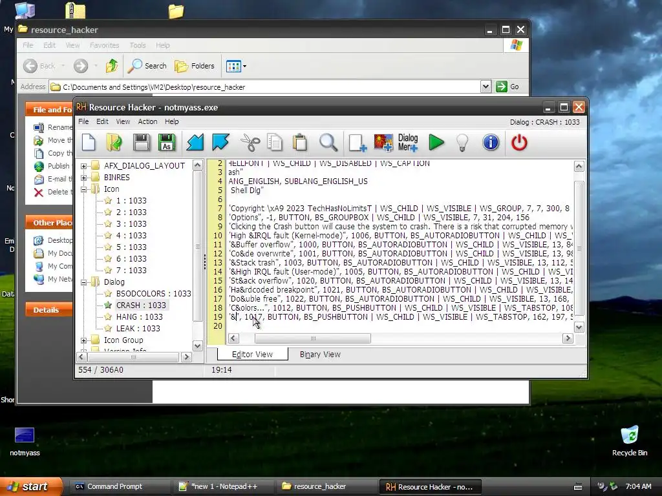This screenshot has height=496, width=662.
Task: Switch to Notepad++ taskbar button
Action: tap(223, 486)
